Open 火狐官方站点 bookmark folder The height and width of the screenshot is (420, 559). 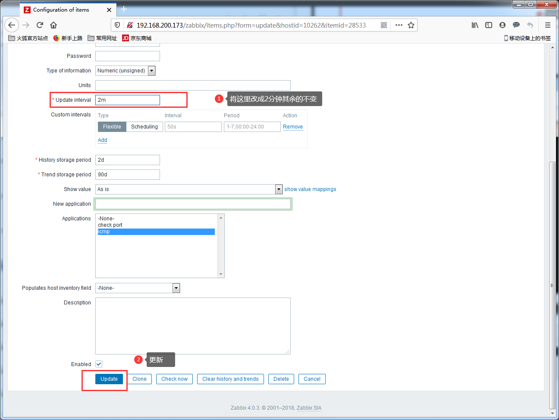28,38
